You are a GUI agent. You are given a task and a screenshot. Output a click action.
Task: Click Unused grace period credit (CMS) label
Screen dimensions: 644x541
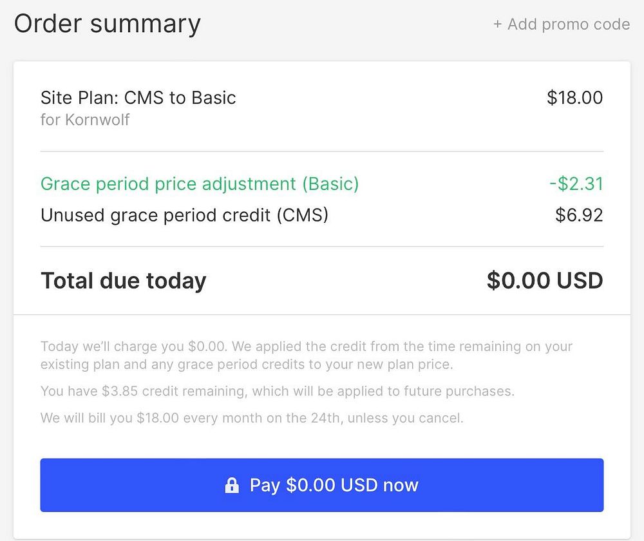pyautogui.click(x=184, y=215)
